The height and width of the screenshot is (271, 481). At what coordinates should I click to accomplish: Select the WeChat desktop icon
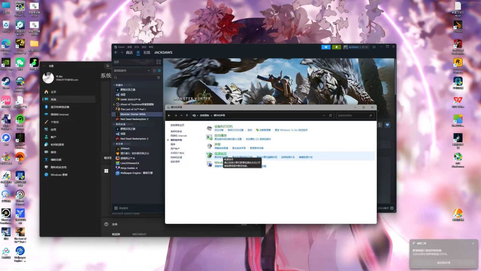20,64
